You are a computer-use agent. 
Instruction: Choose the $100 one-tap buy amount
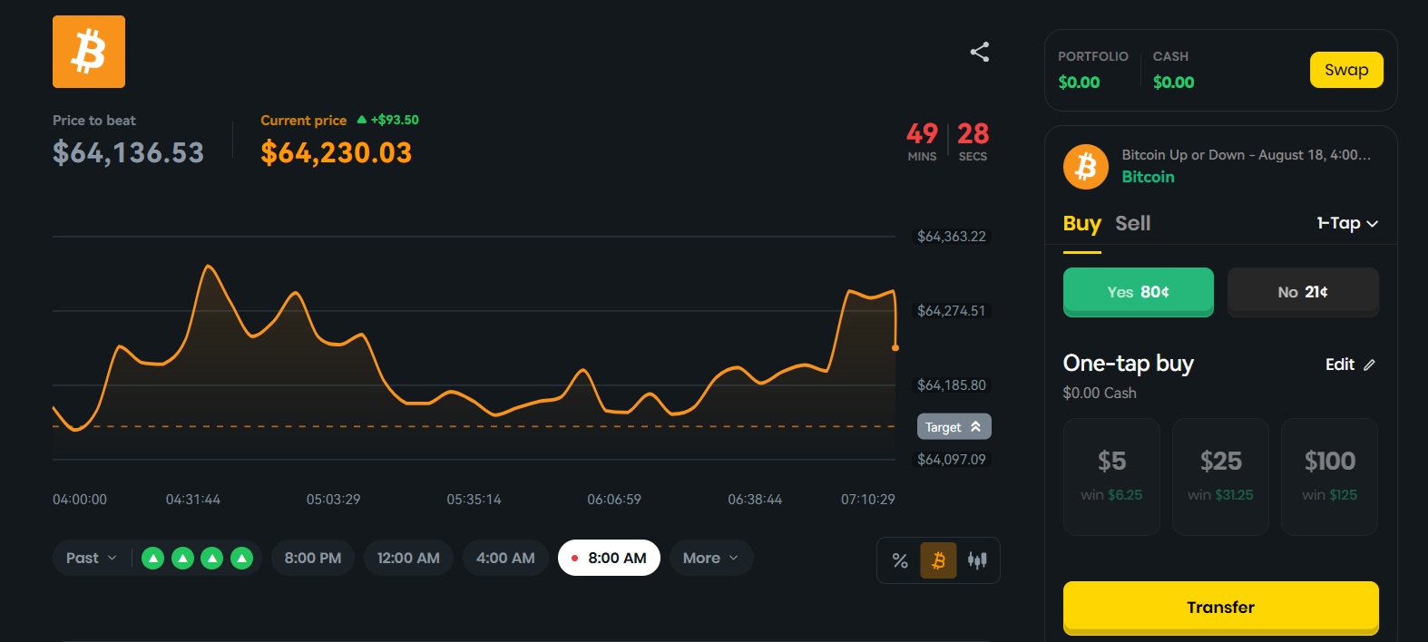click(x=1329, y=477)
